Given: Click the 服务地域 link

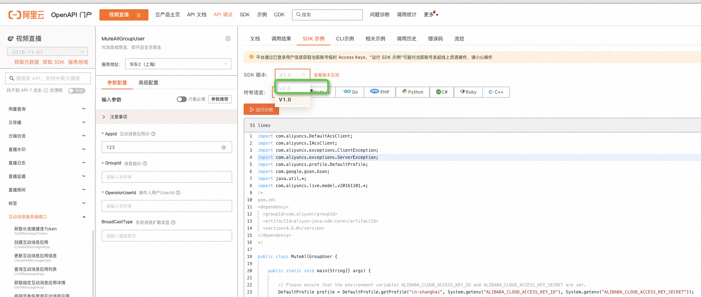Looking at the screenshot, I should pyautogui.click(x=78, y=62).
